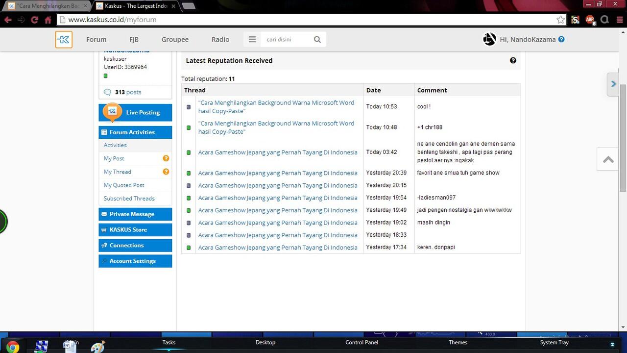627x353 pixels.
Task: Click the magnifier search icon
Action: point(317,39)
